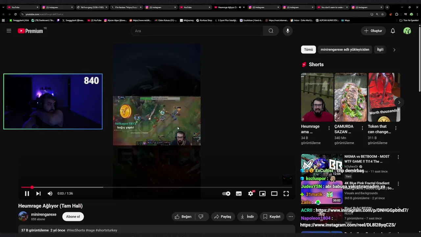The height and width of the screenshot is (237, 421).
Task: Subscribe with the Abone ol button
Action: (x=73, y=217)
